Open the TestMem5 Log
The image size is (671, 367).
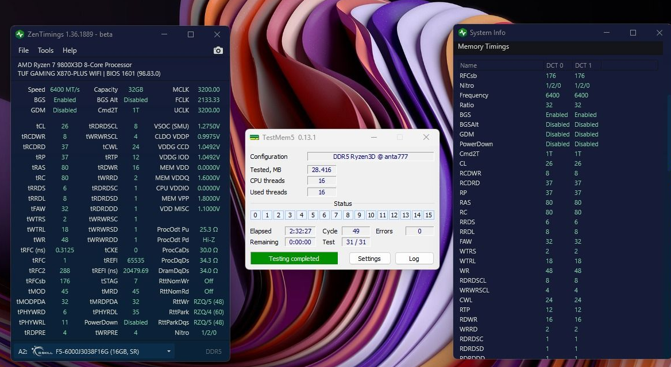point(414,259)
